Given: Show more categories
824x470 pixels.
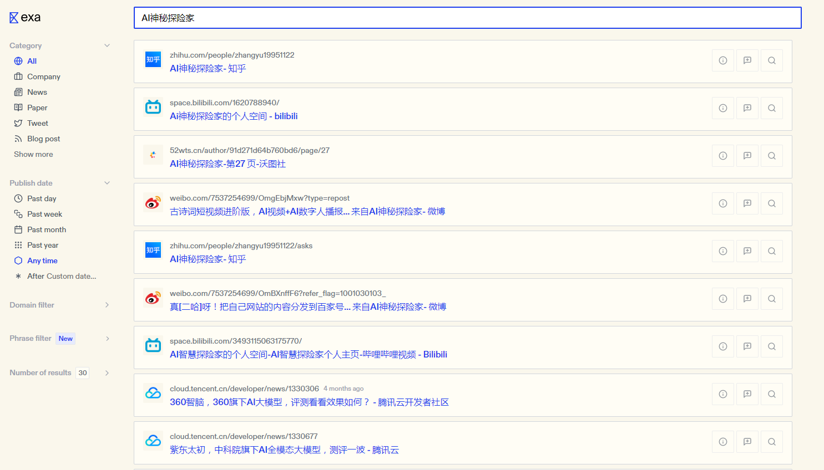Looking at the screenshot, I should point(33,154).
